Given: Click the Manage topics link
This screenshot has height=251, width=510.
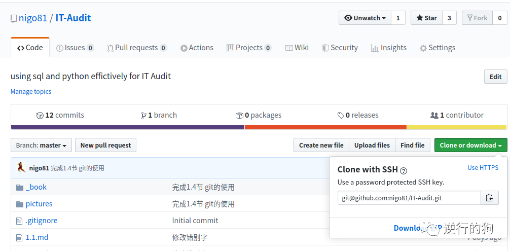Looking at the screenshot, I should [x=31, y=92].
